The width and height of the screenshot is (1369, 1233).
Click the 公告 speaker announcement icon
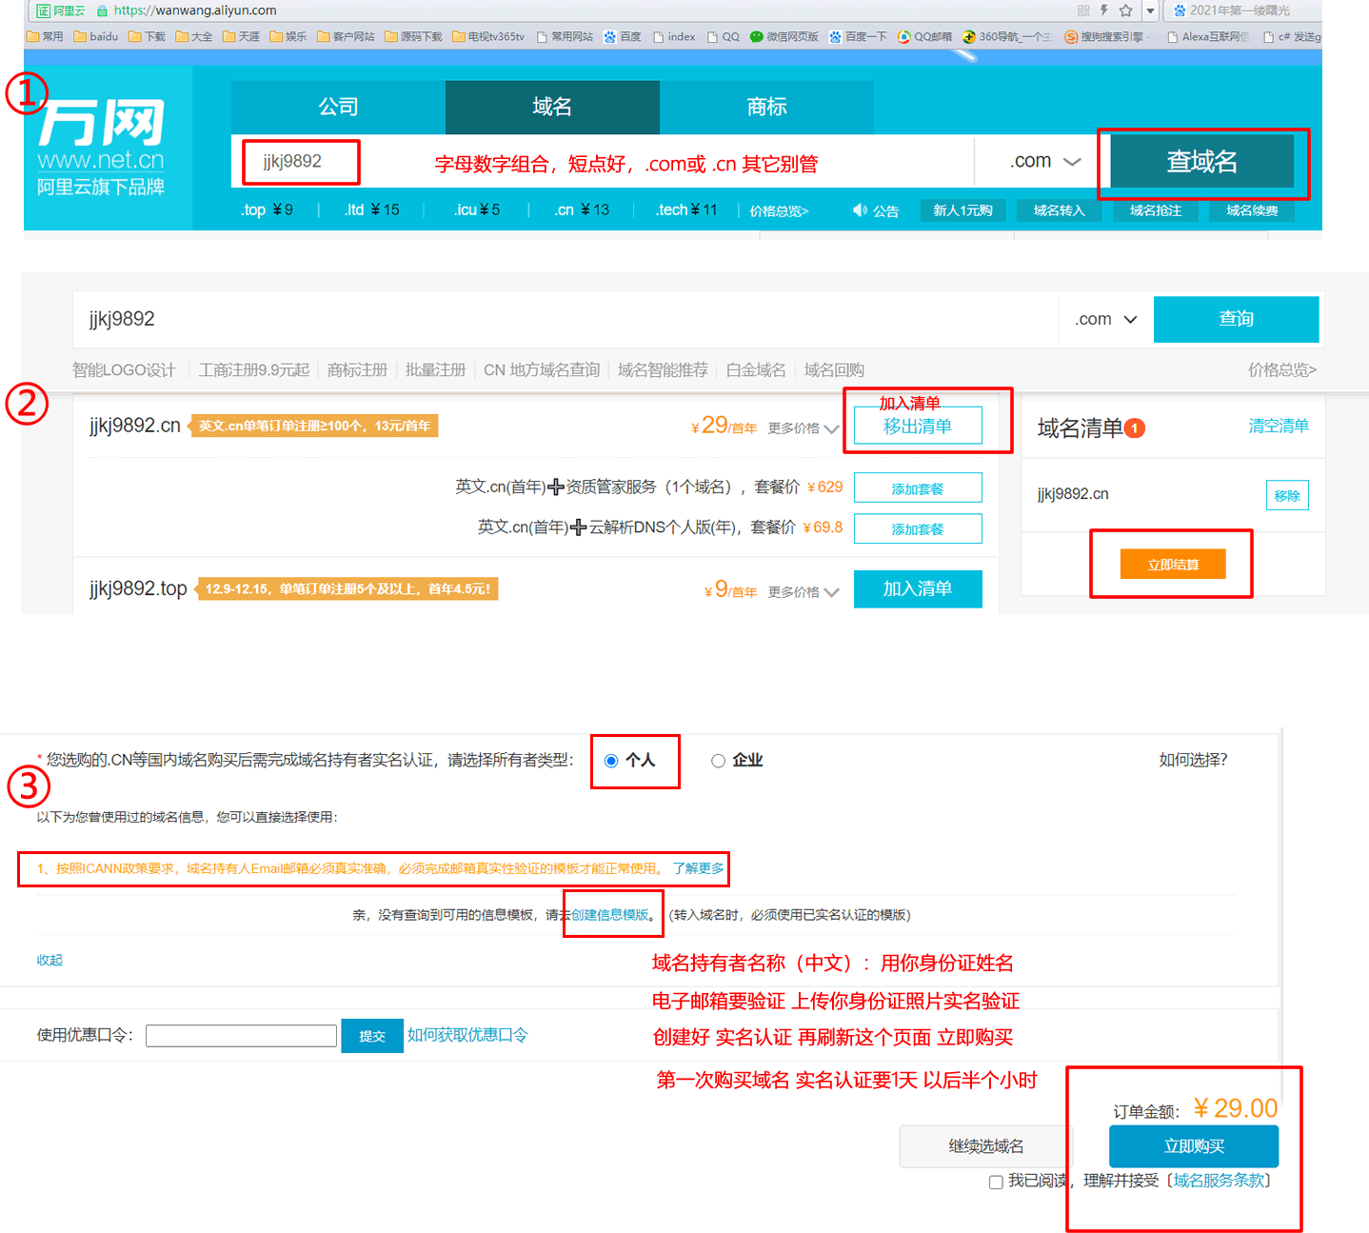point(860,210)
